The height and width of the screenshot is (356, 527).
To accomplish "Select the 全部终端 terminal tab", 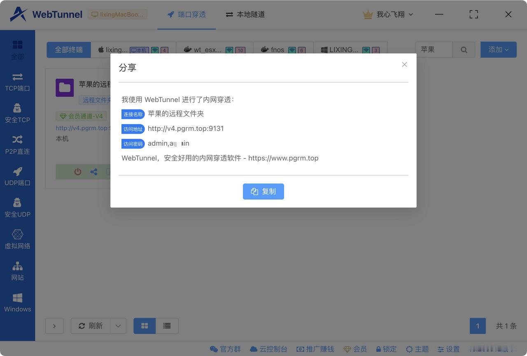I will 69,50.
